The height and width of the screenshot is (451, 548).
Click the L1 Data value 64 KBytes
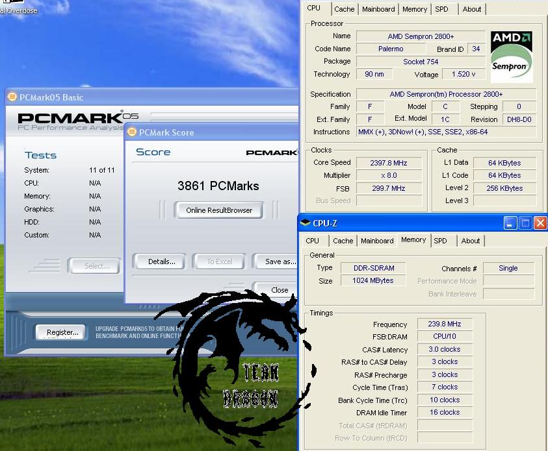coord(504,163)
